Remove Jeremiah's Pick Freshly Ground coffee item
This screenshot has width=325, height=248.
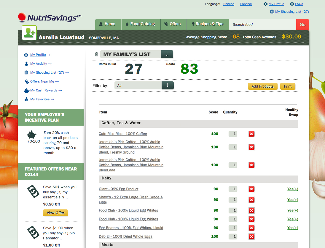click(251, 147)
